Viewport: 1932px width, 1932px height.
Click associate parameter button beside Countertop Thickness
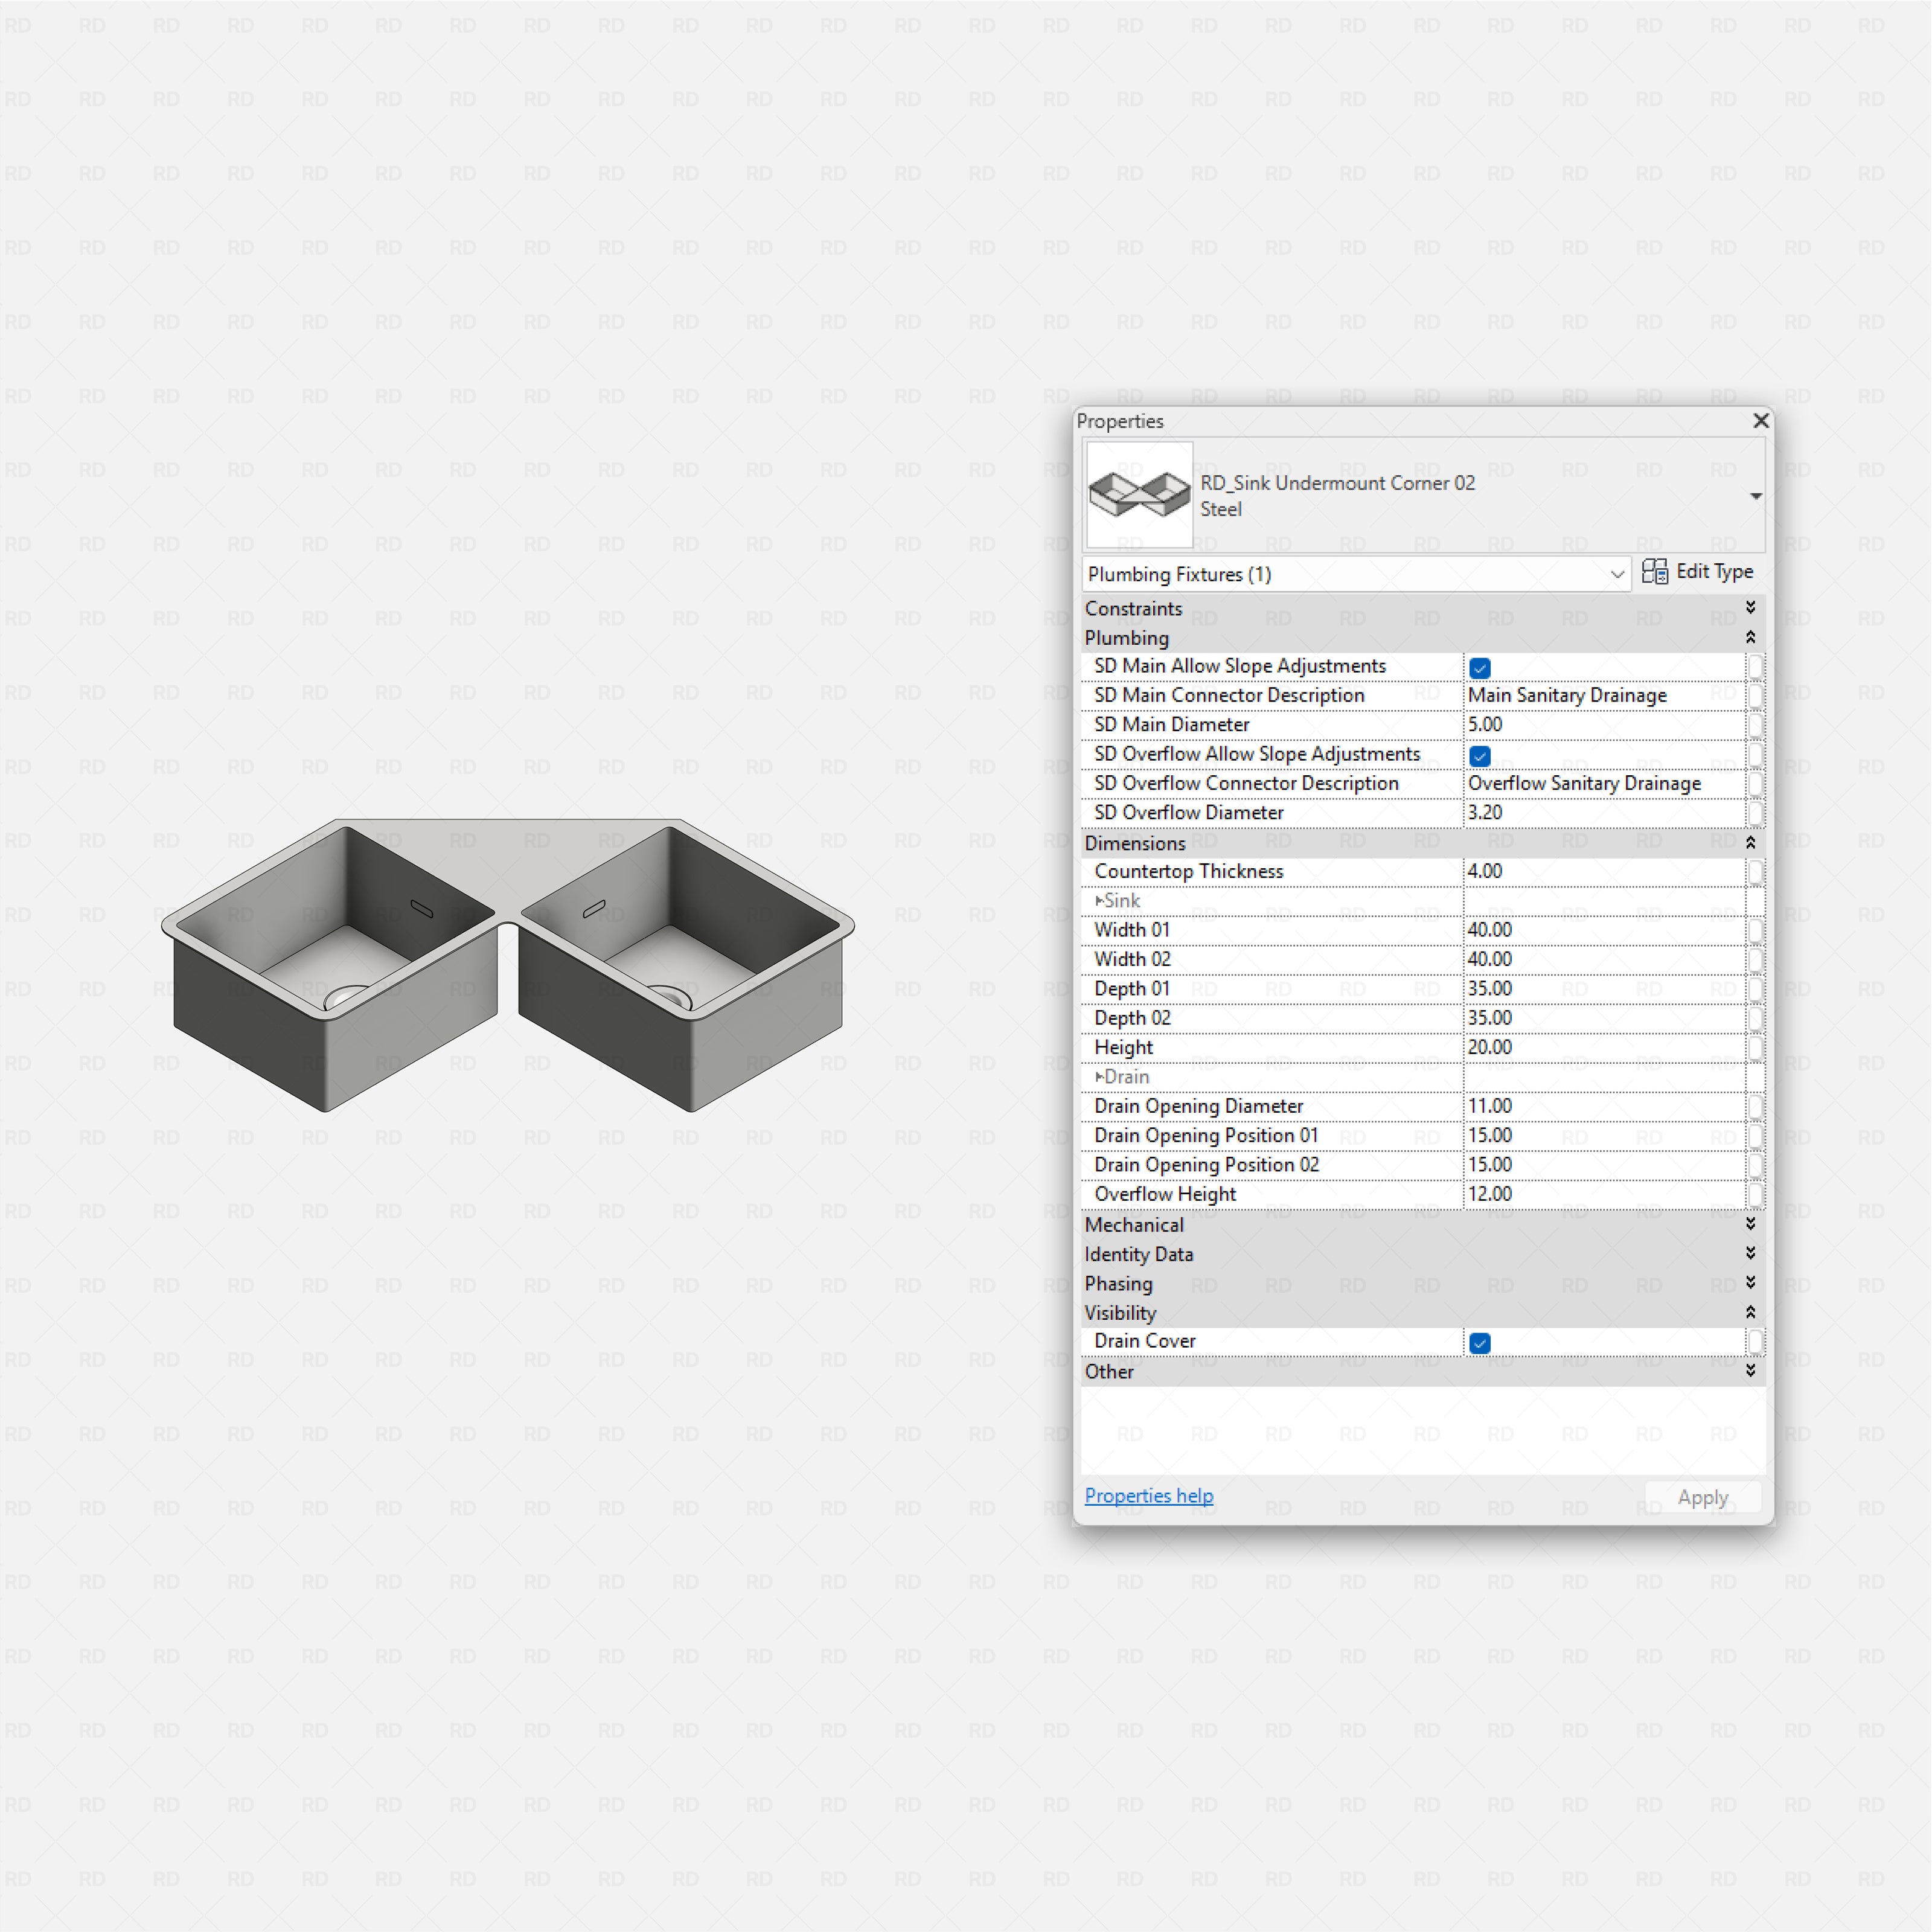point(1756,872)
